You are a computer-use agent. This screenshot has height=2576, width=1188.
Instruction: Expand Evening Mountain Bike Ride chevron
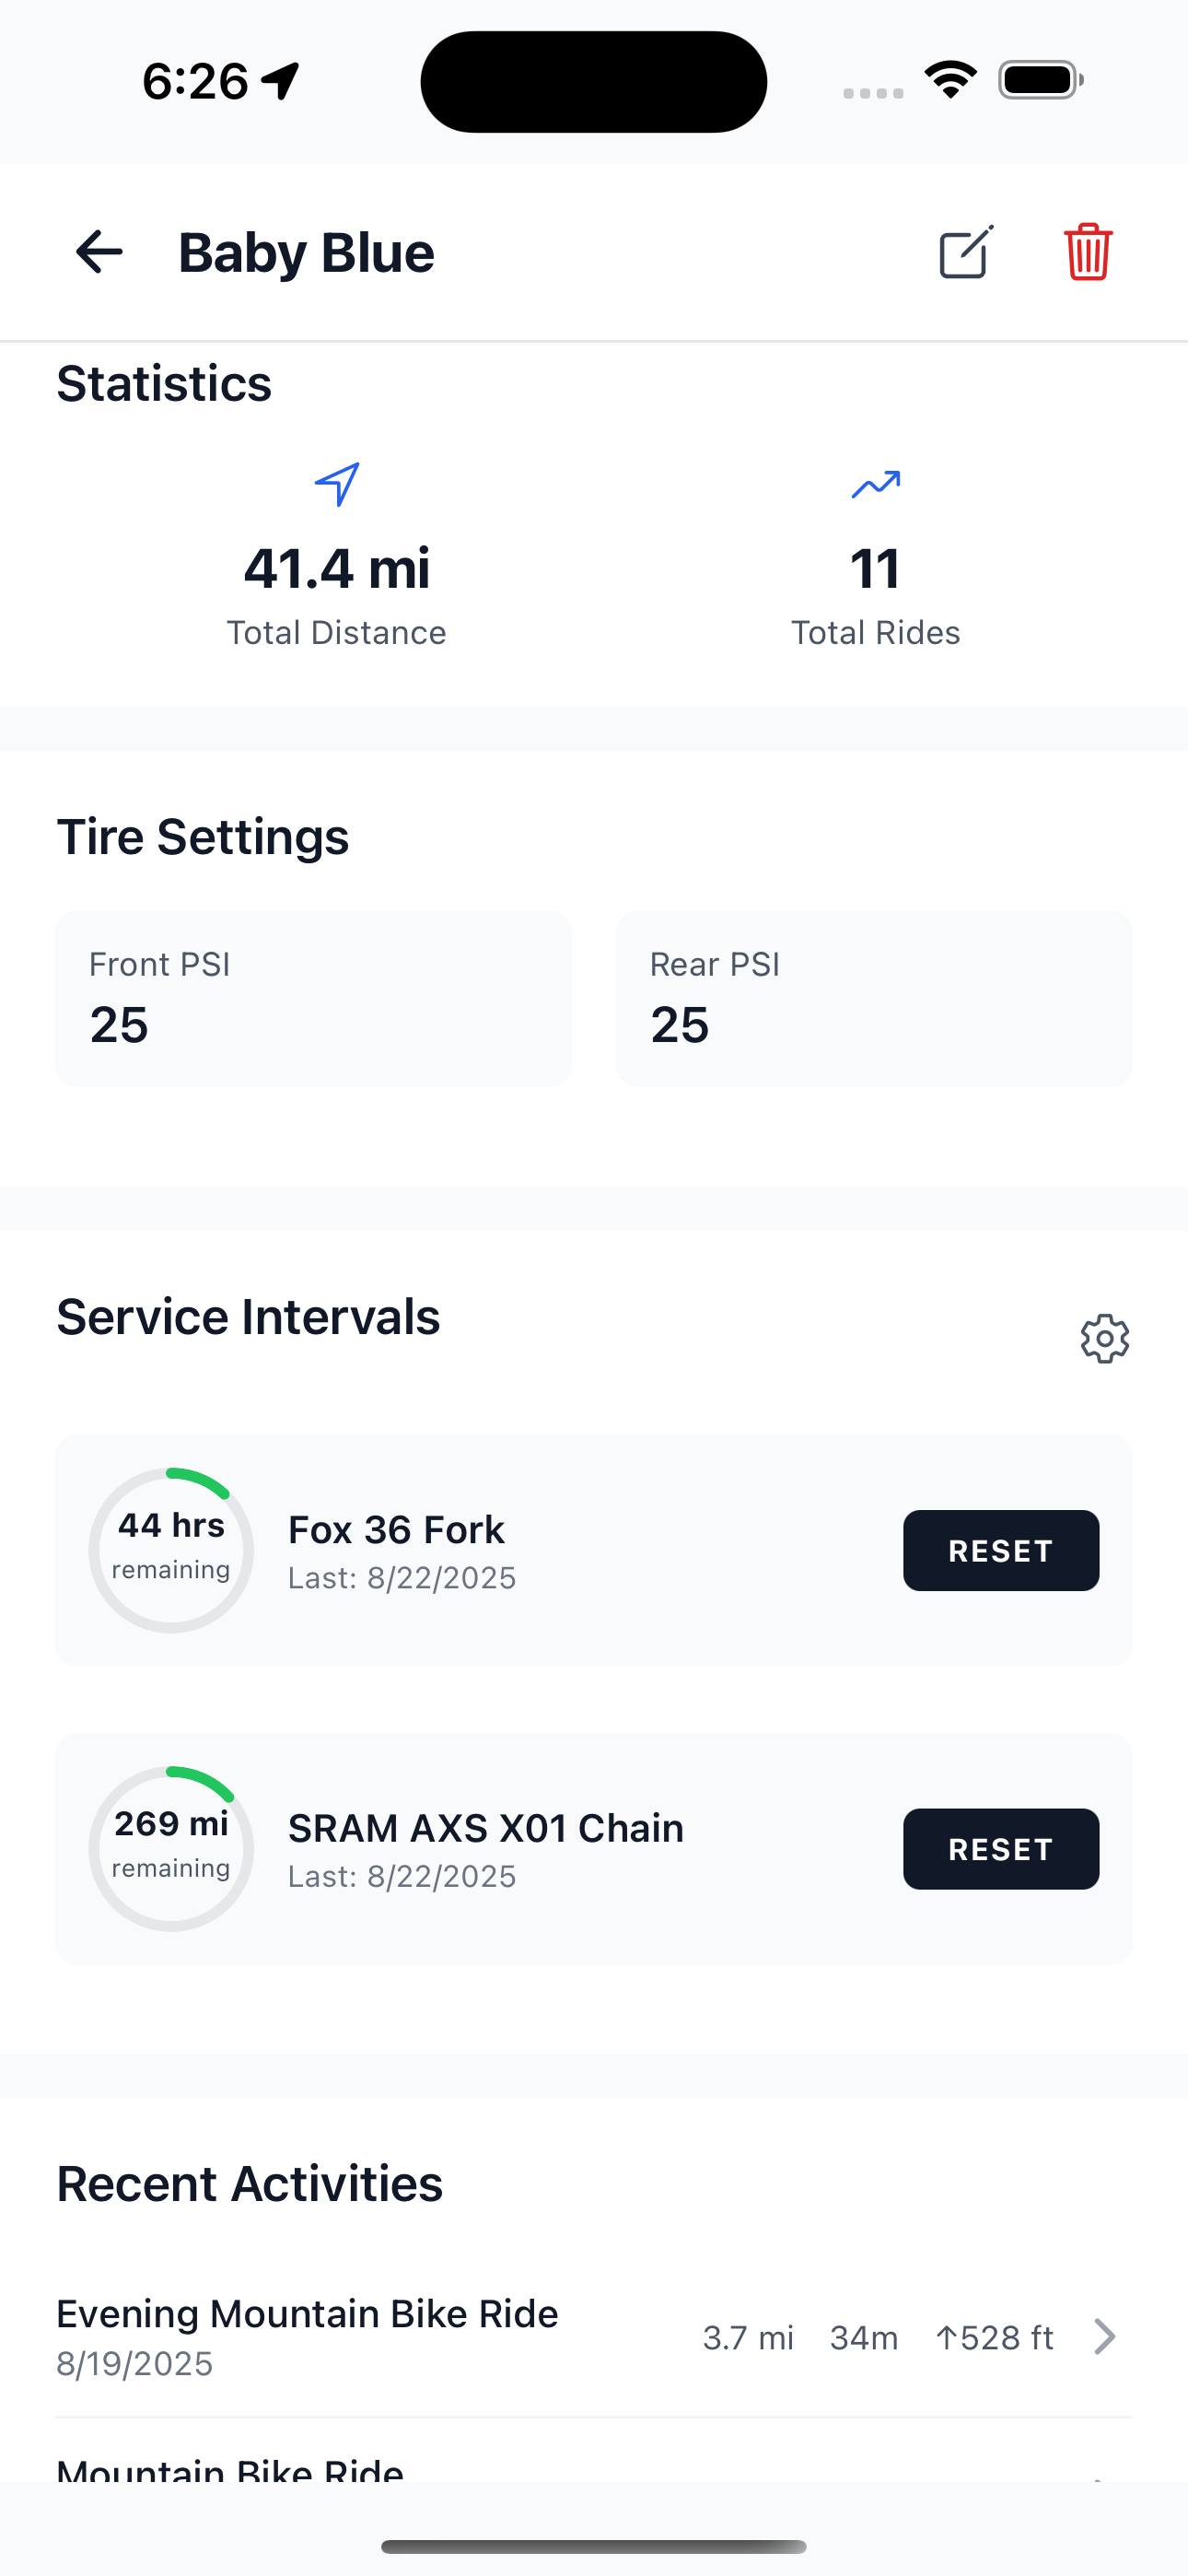pos(1104,2337)
